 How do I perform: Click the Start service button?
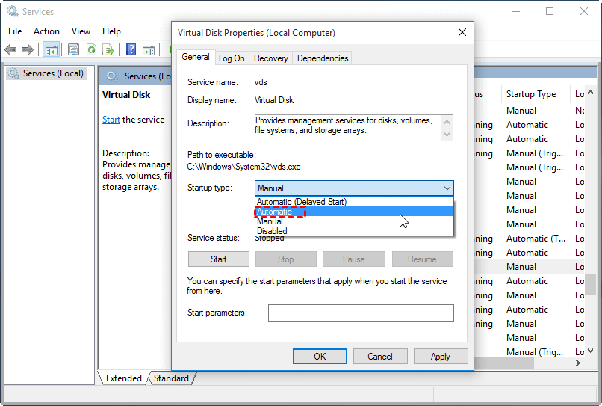(218, 259)
